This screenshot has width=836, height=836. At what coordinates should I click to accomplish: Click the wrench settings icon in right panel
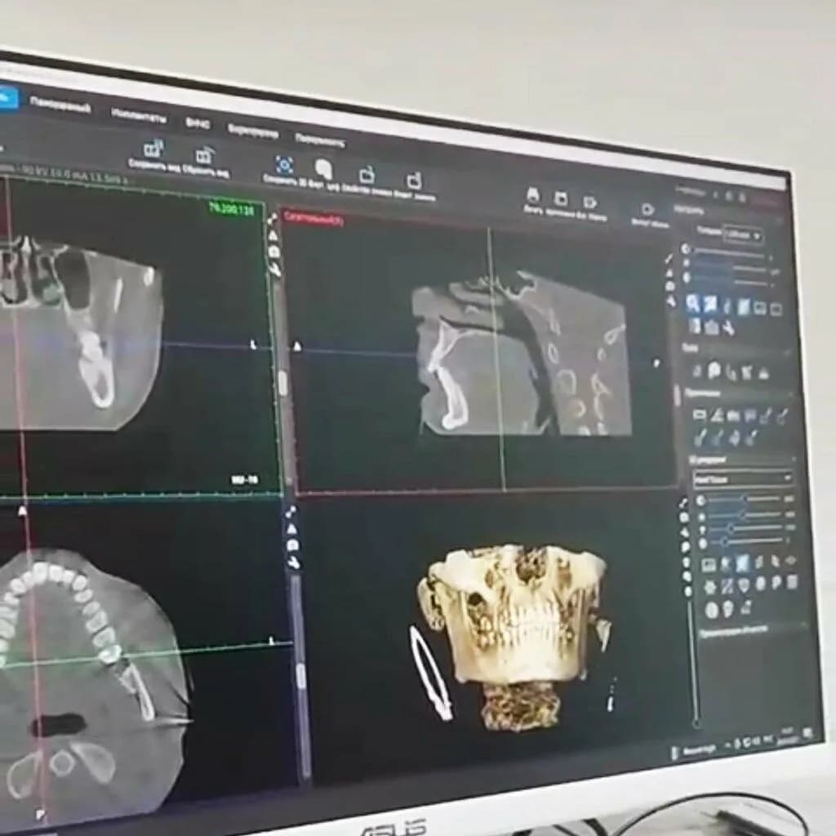(727, 328)
